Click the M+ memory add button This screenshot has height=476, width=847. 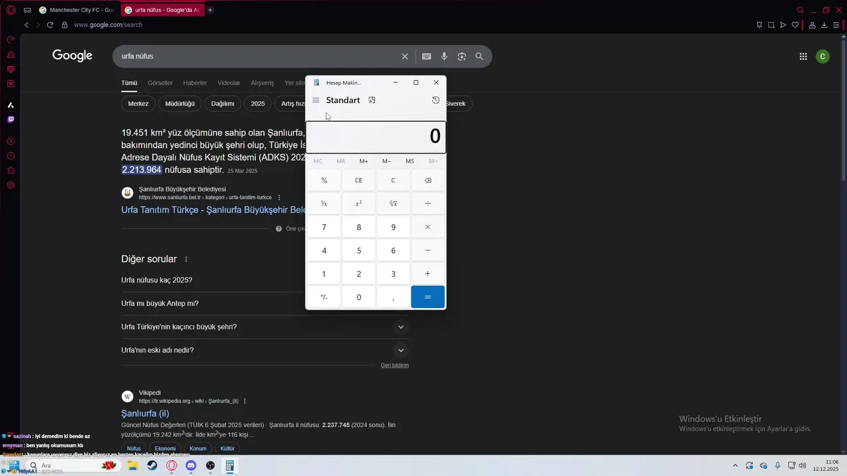363,161
